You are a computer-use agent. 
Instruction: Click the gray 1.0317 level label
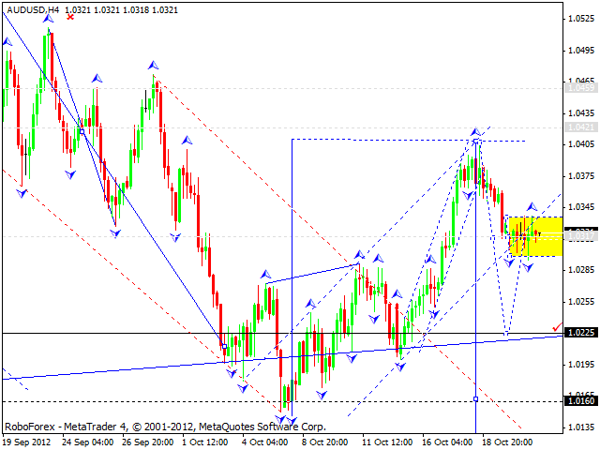581,236
